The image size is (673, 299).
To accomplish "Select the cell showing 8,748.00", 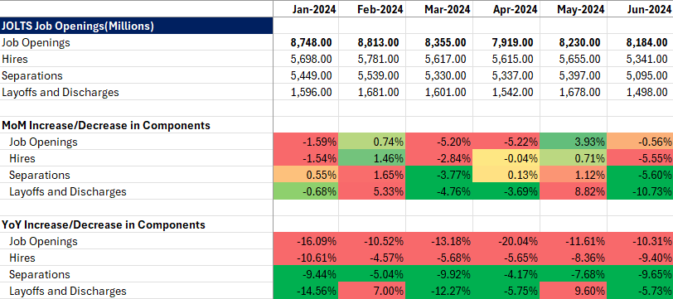I will pos(306,42).
